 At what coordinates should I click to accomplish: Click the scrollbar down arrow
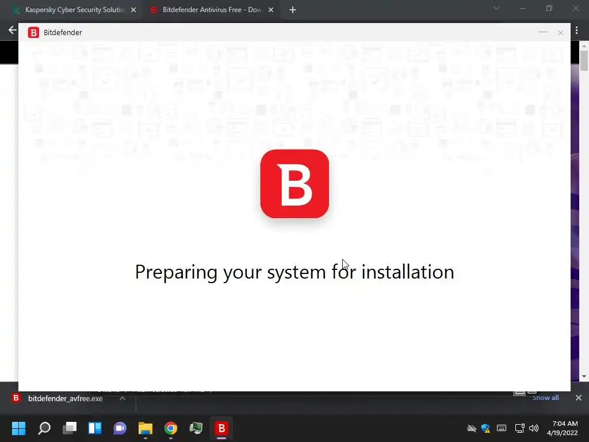(584, 376)
